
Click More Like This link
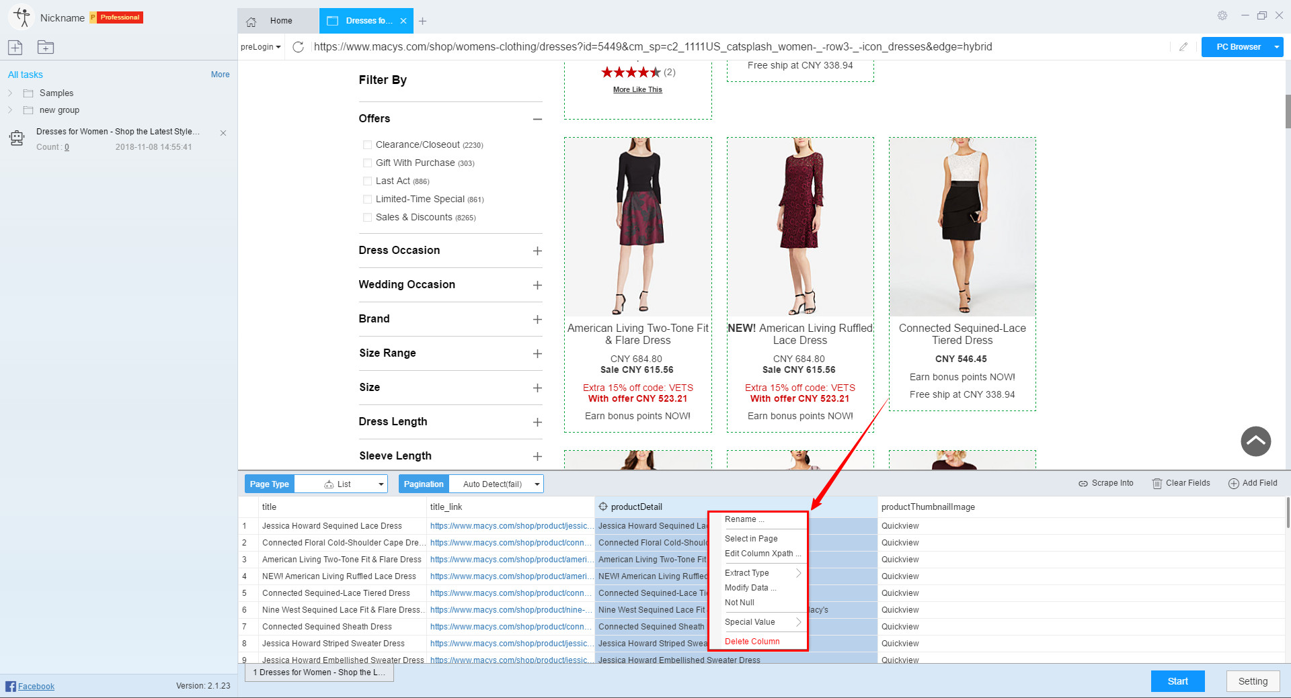coord(637,89)
